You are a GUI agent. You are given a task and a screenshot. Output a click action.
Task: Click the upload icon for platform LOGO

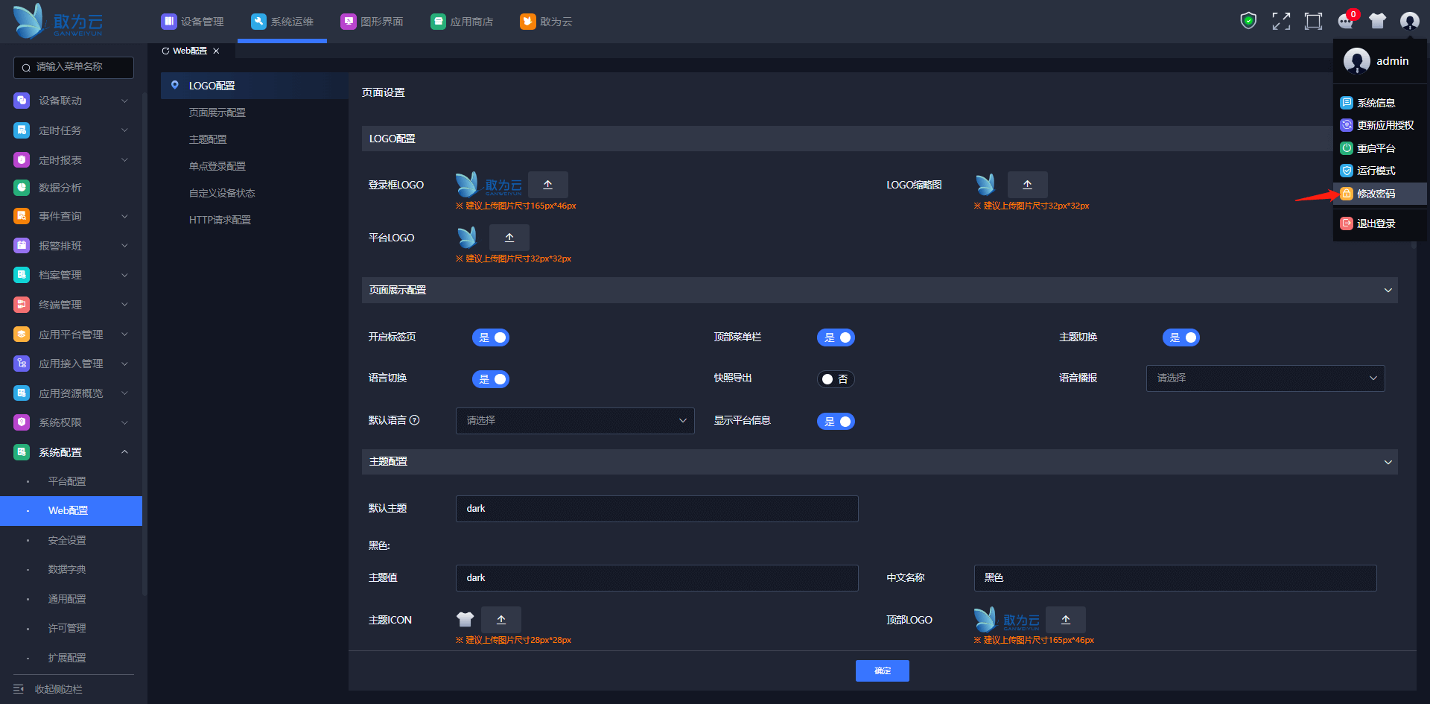click(x=509, y=238)
